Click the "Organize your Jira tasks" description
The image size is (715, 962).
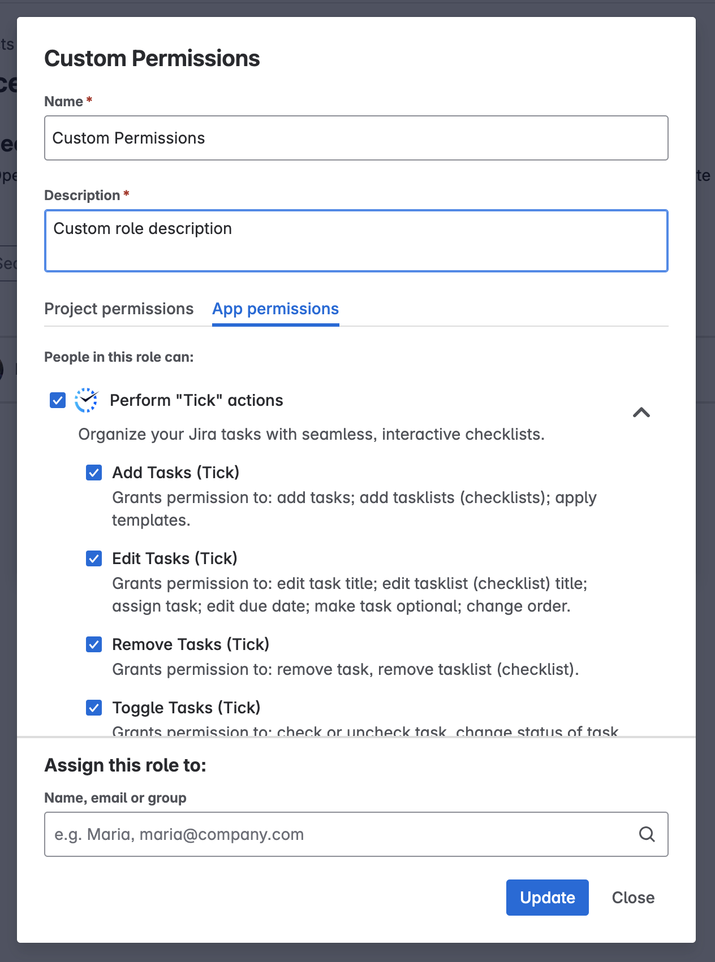(311, 434)
